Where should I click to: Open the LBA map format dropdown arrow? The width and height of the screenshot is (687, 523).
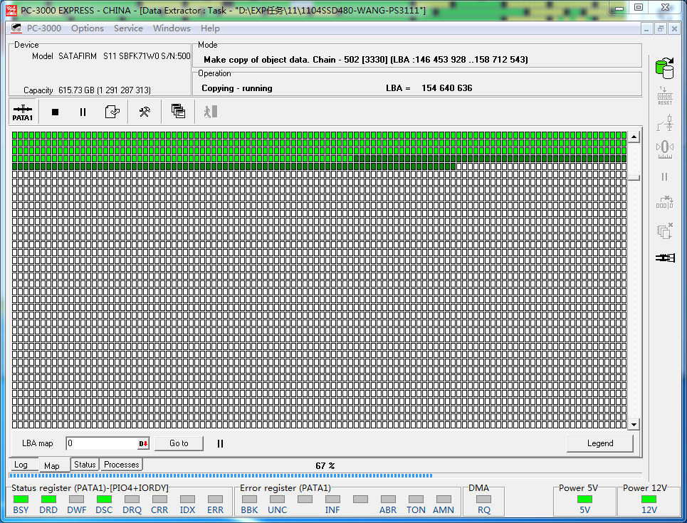pos(143,443)
